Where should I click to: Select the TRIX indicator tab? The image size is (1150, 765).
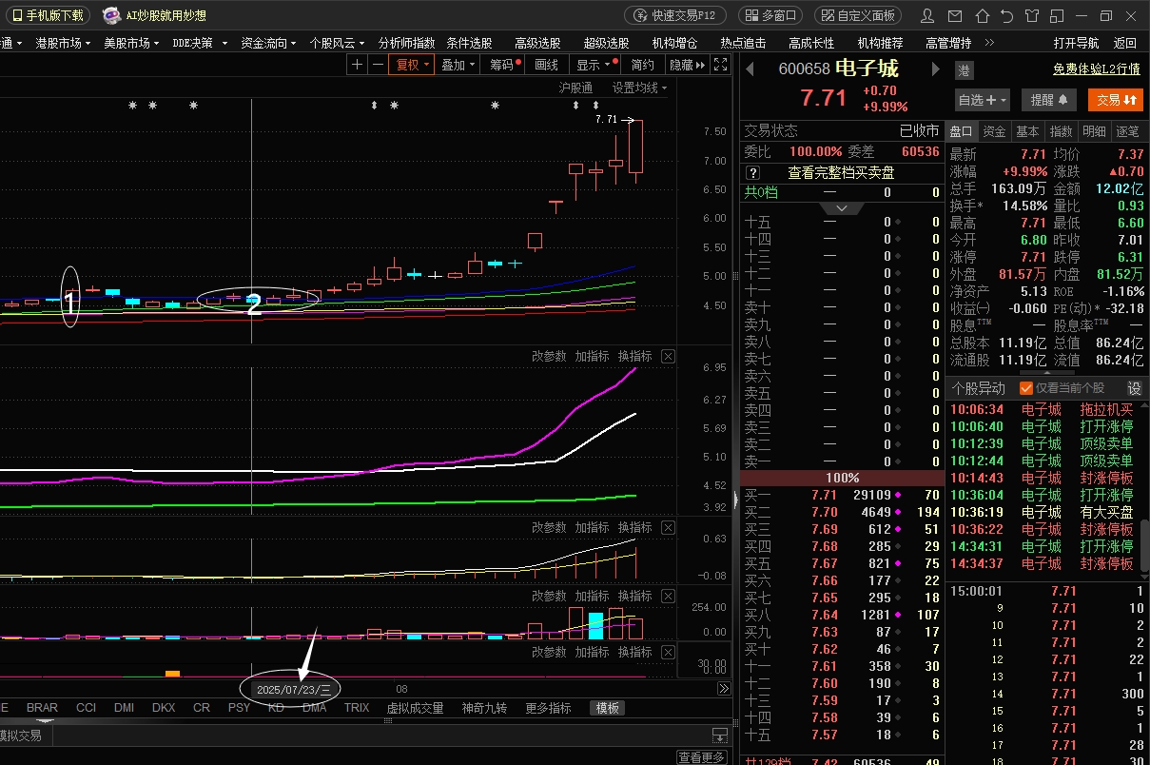(x=357, y=708)
